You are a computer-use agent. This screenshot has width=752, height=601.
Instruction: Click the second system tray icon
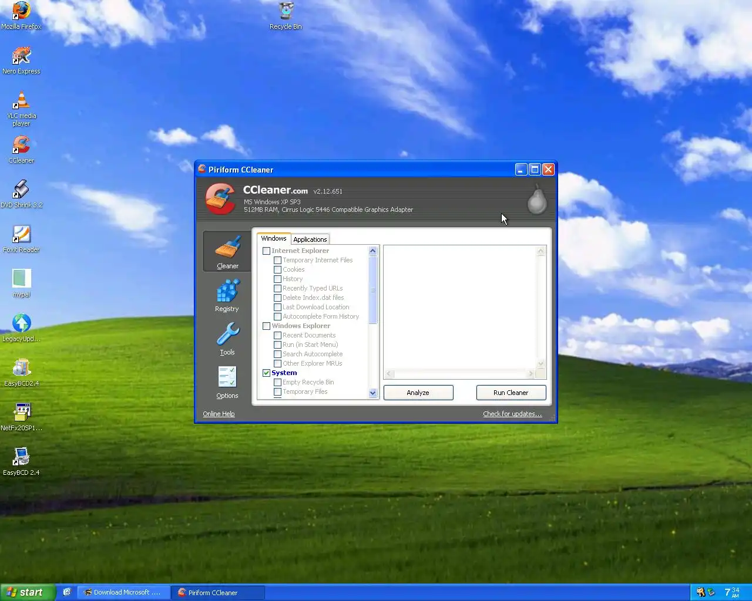pos(711,592)
